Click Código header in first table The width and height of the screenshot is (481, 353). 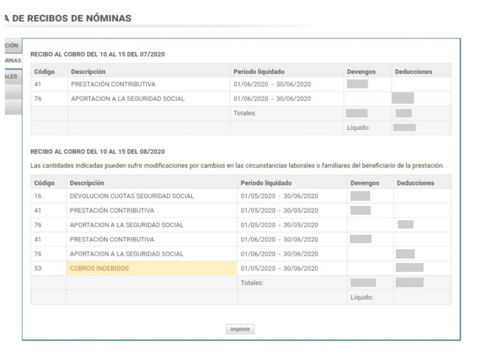pos(44,71)
